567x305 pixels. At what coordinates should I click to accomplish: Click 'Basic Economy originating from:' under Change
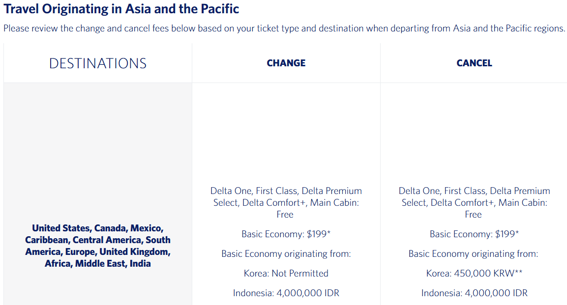click(286, 254)
